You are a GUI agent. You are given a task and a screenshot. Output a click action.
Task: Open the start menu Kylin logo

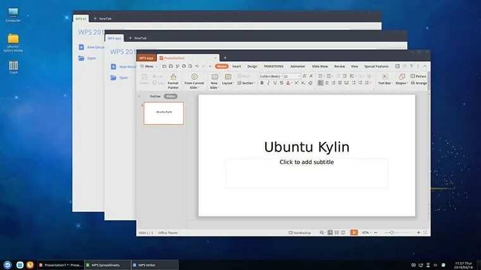[x=8, y=265]
